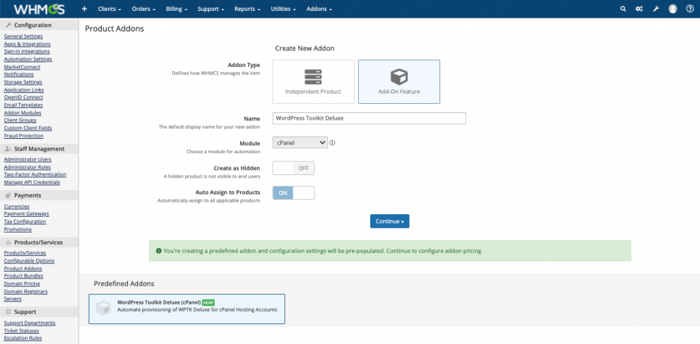
Task: Open Sign-In Integrations link
Action: coord(27,51)
